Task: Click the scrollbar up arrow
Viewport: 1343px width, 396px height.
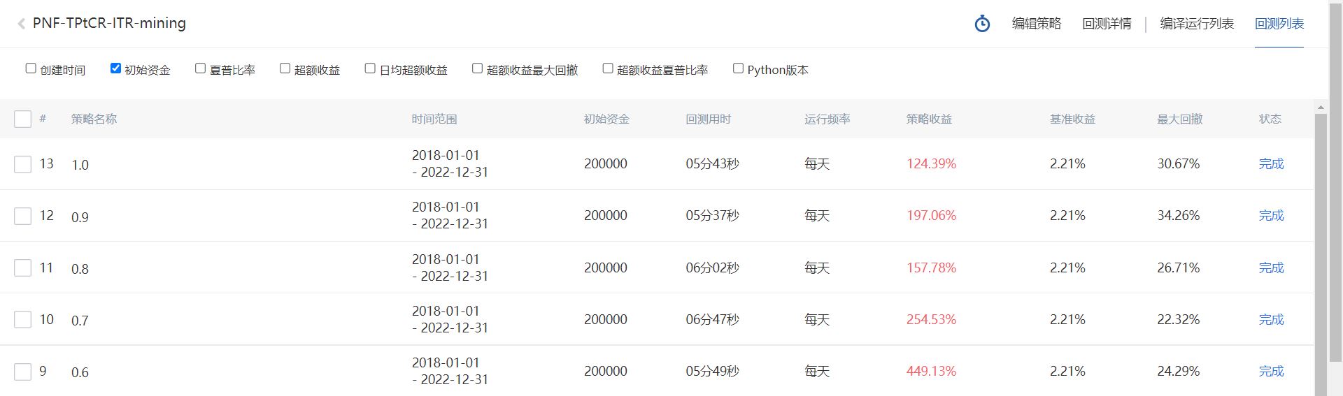Action: [1321, 108]
